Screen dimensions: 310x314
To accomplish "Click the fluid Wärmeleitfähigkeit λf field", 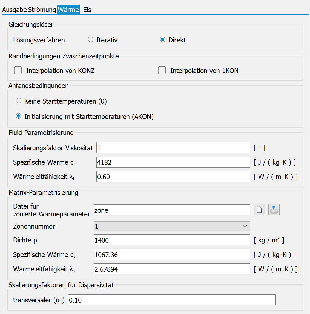I will pyautogui.click(x=173, y=177).
